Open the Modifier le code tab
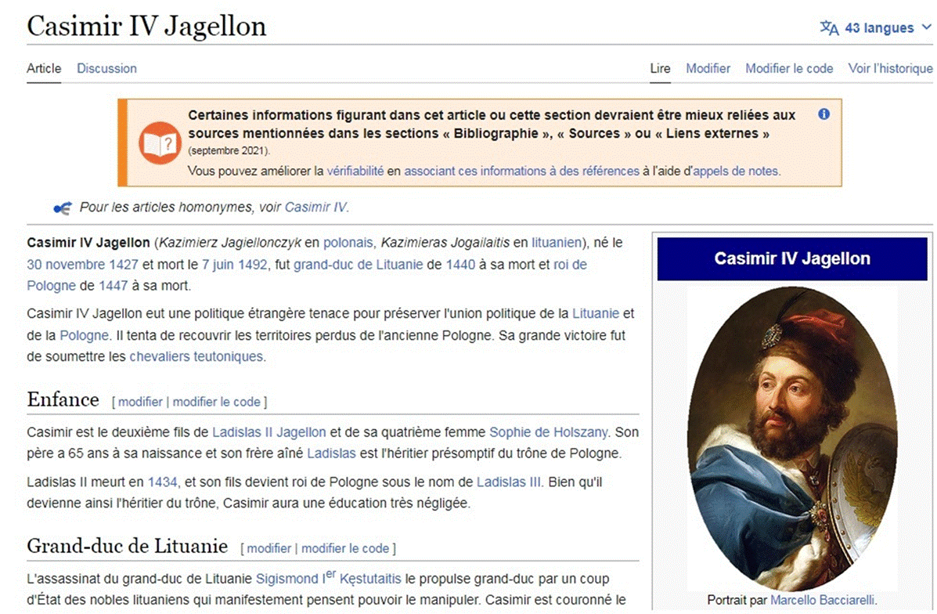The height and width of the screenshot is (614, 937). (789, 68)
